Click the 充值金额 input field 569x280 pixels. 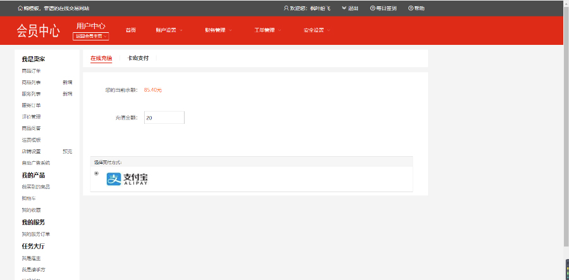164,118
